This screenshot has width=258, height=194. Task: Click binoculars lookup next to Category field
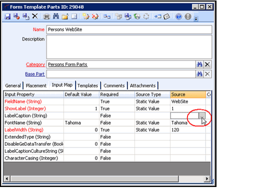tap(199, 64)
